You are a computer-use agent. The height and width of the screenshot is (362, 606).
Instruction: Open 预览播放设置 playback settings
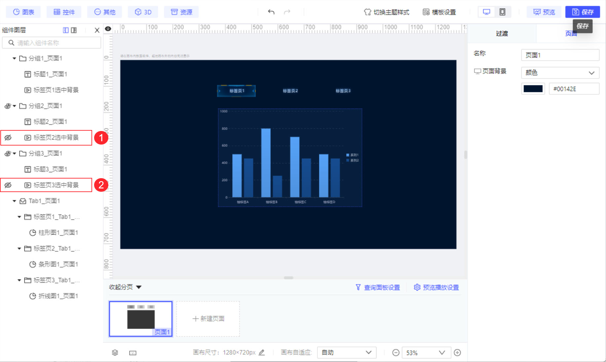(436, 287)
